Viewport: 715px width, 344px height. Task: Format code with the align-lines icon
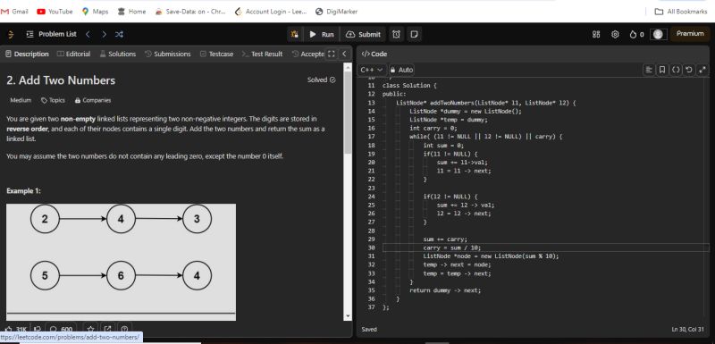[x=648, y=70]
